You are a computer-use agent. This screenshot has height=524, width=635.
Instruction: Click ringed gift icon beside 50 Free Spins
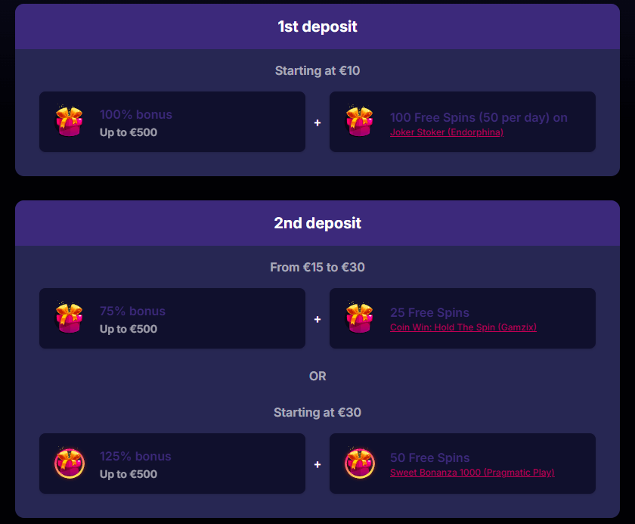tap(360, 464)
